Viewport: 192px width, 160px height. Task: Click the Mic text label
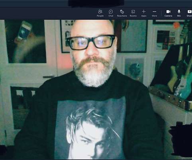click(x=179, y=16)
